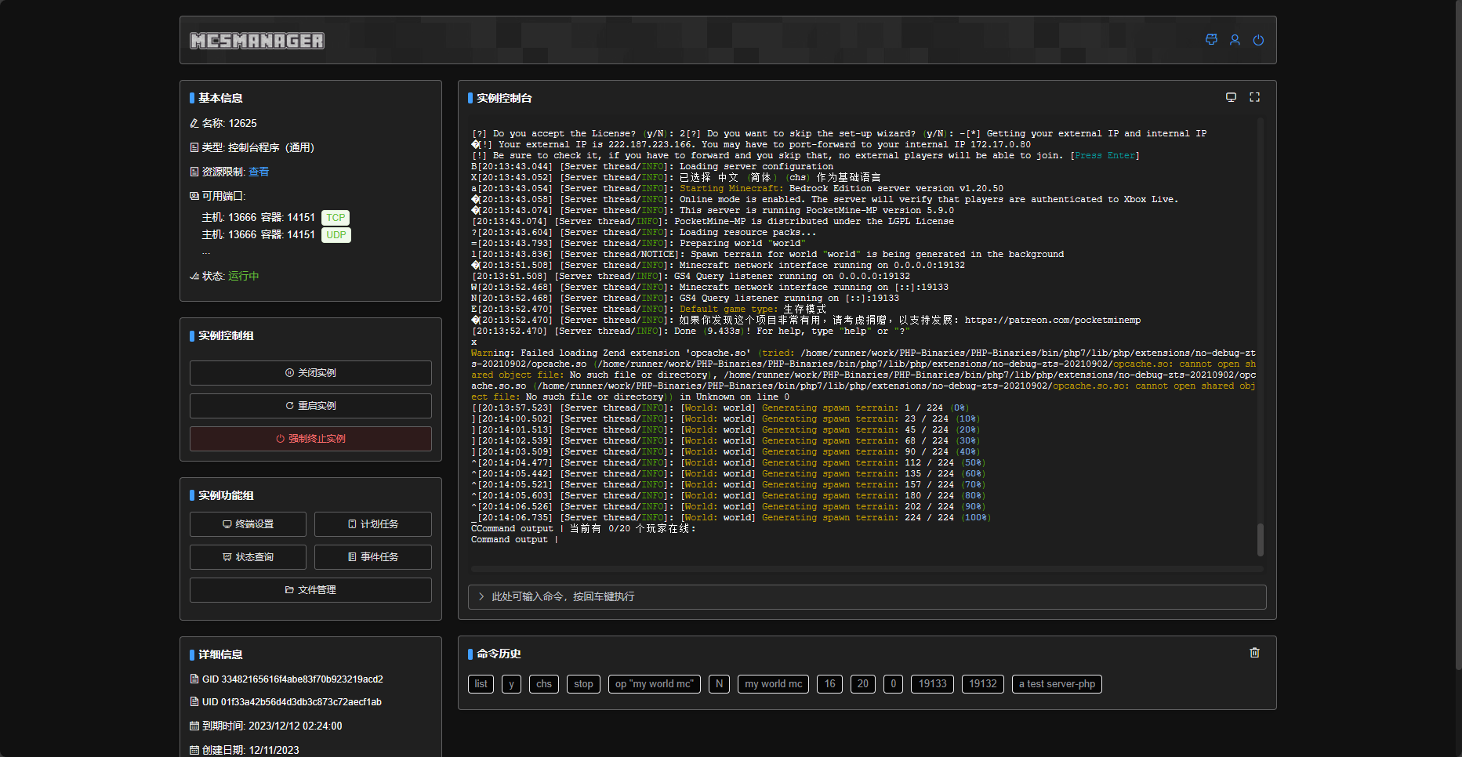Click console vertical scrollbar thumb
This screenshot has width=1462, height=757.
tap(1261, 539)
